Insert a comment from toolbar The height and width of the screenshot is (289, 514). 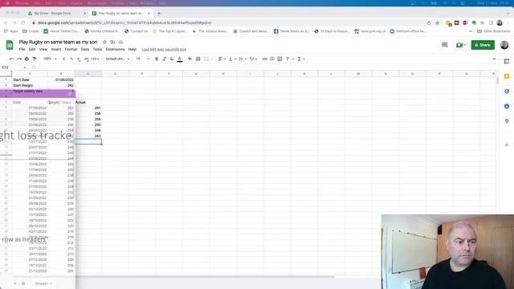click(272, 59)
